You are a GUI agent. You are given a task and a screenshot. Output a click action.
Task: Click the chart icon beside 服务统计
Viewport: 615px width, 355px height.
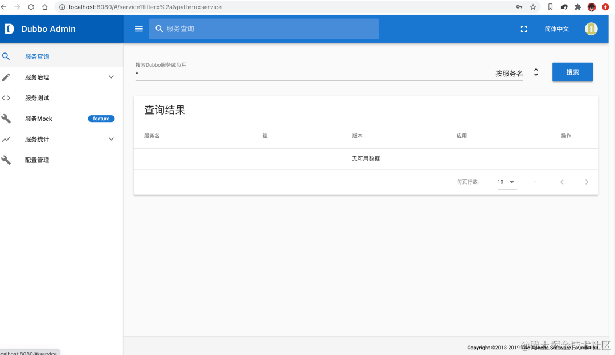[6, 139]
